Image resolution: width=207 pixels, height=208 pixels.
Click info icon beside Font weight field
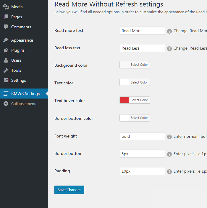tap(169, 137)
